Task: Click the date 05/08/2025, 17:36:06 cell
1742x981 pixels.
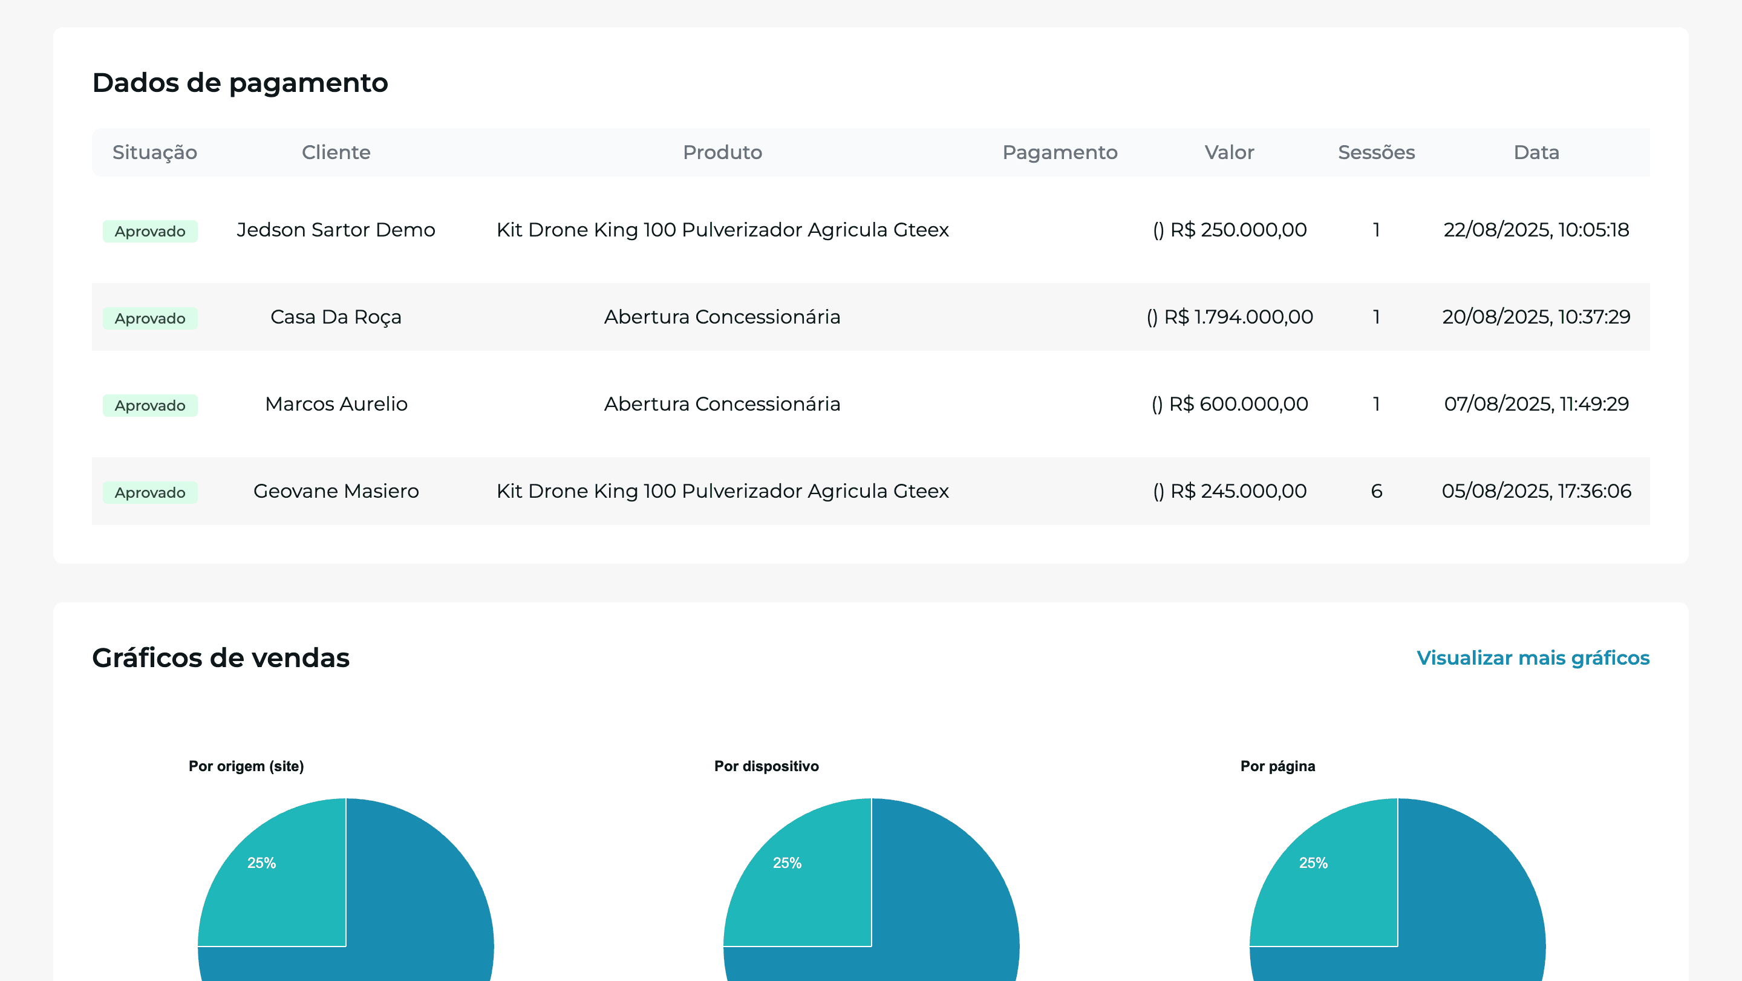Action: pyautogui.click(x=1536, y=491)
